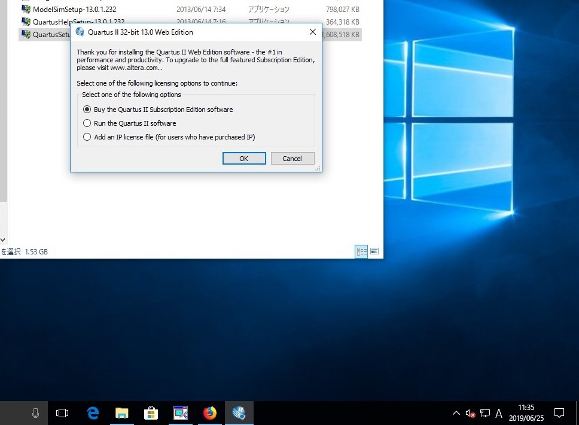Click Cancel in the Quartus dialog

tap(292, 159)
